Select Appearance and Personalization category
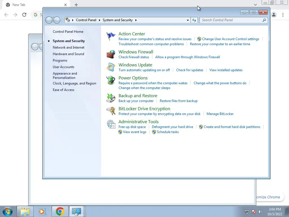 click(x=65, y=75)
